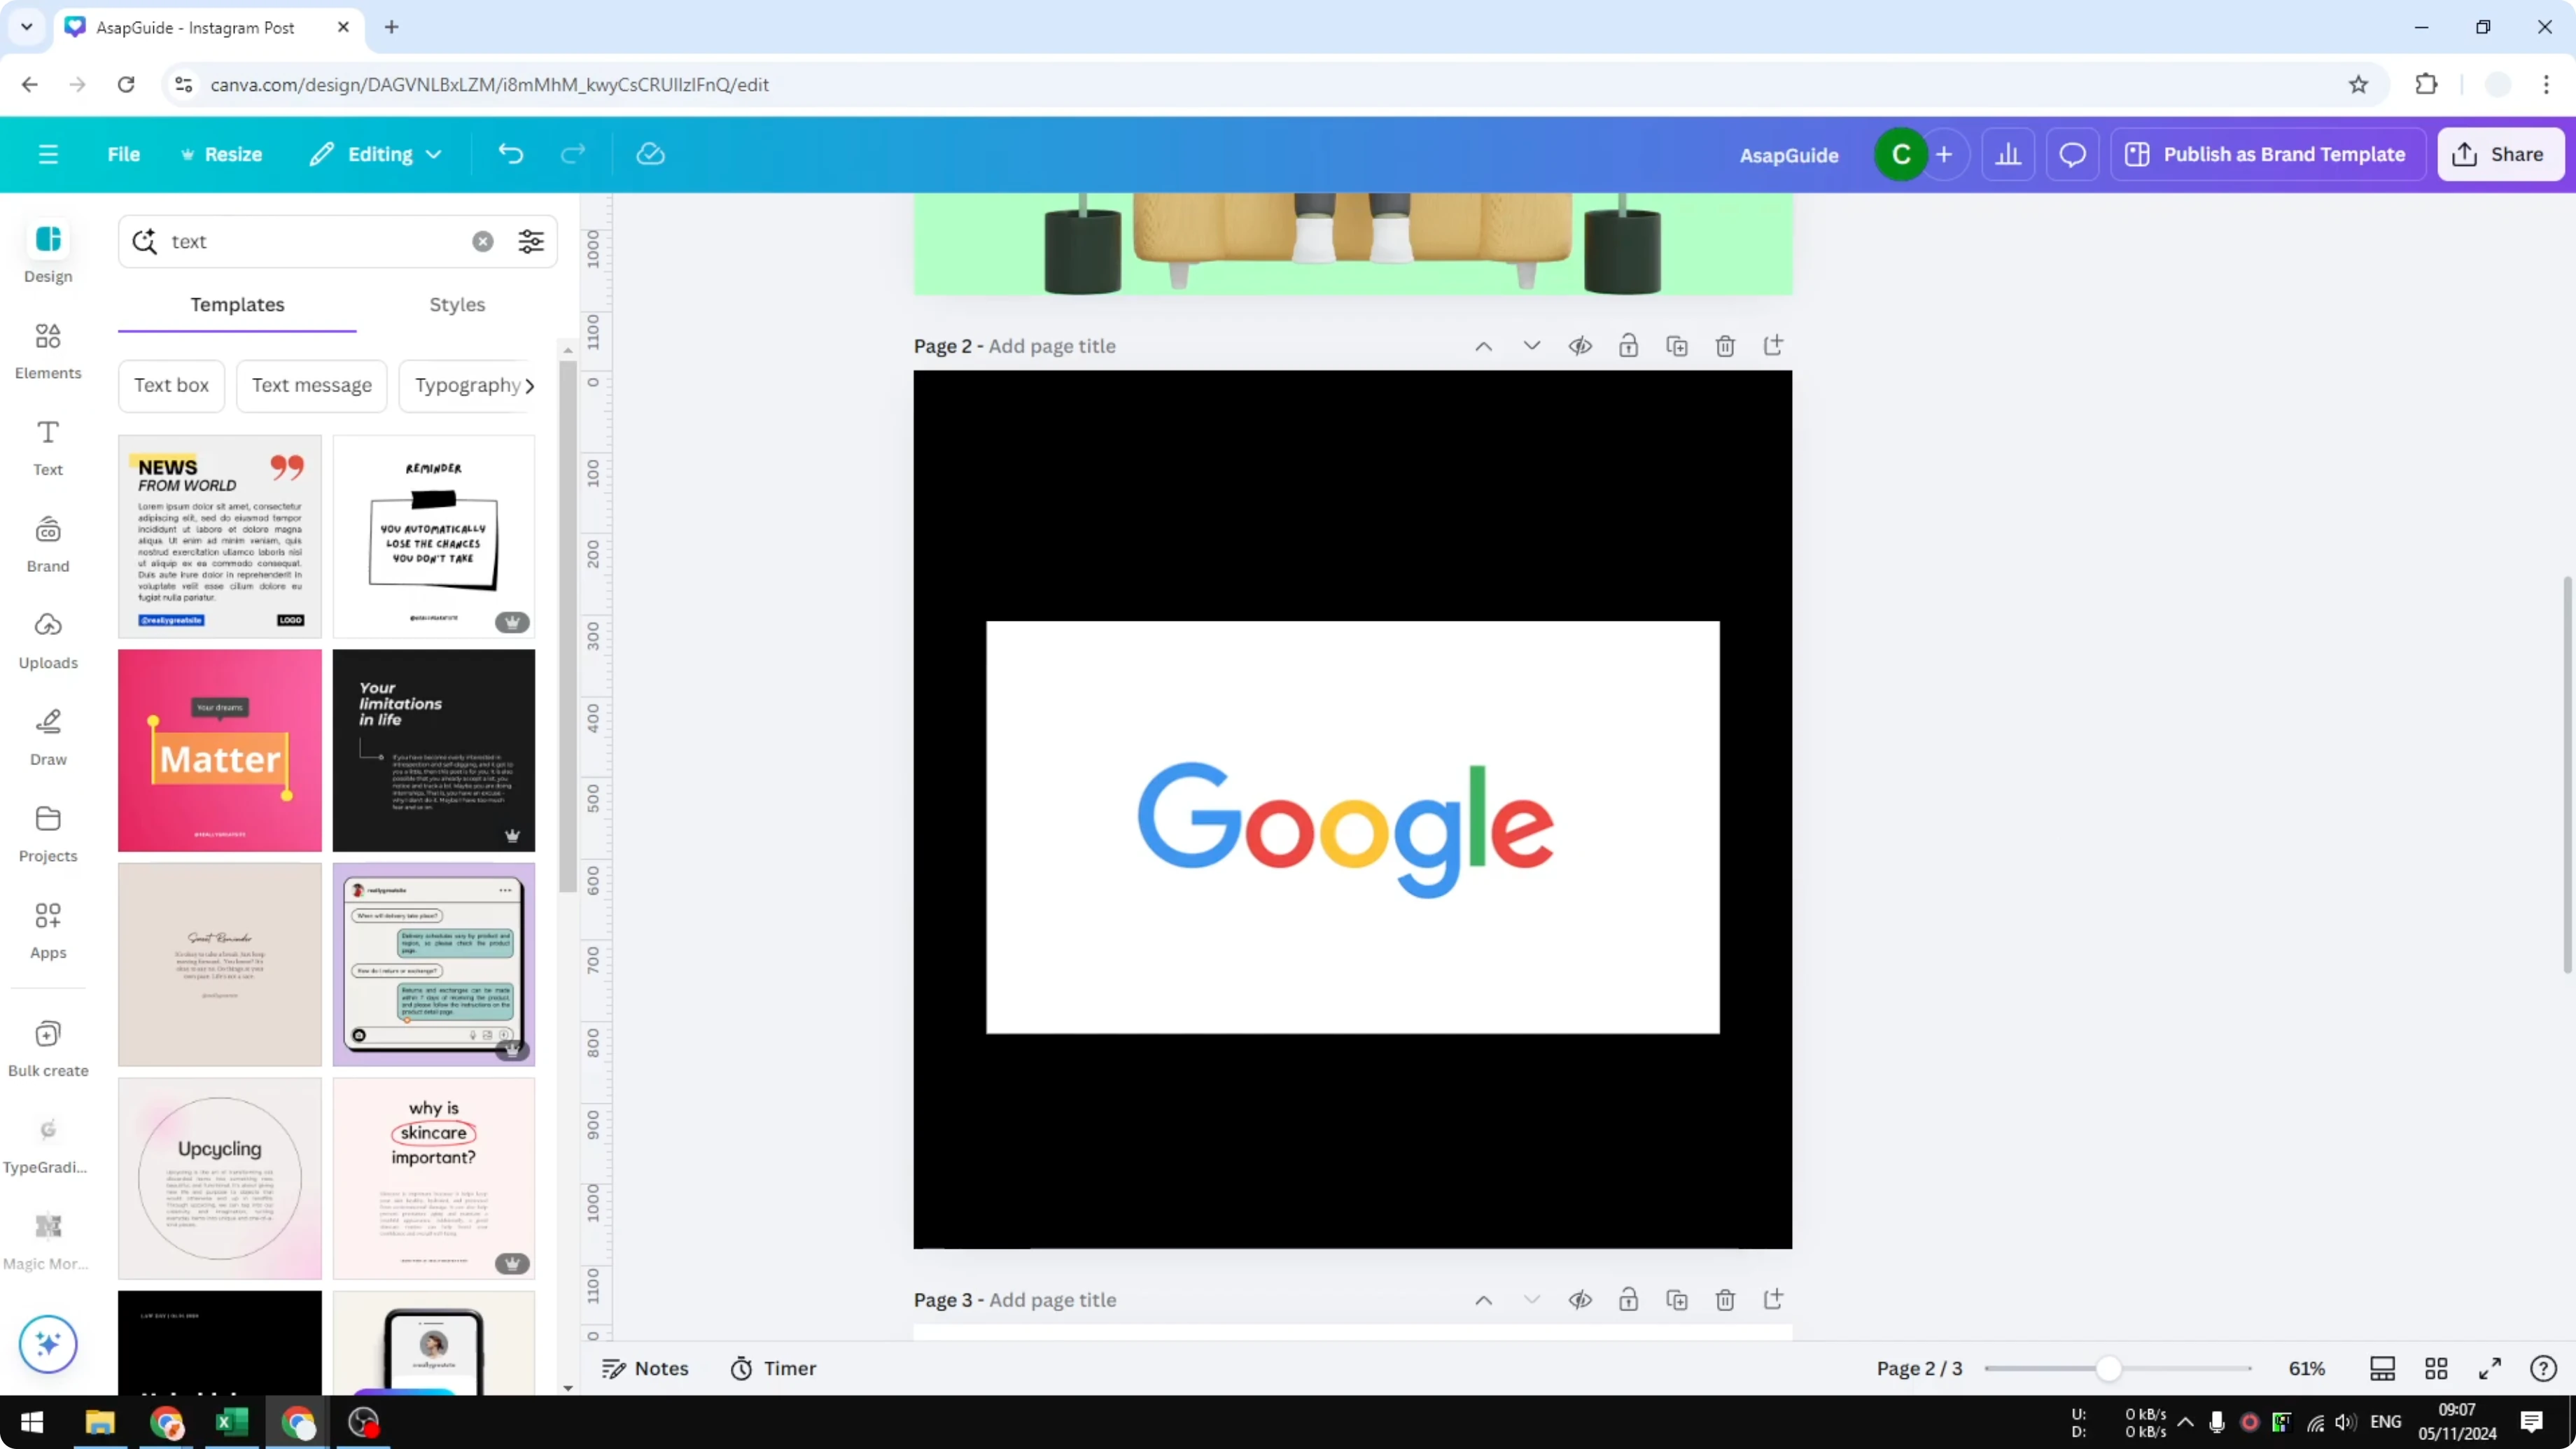Click Publish as Brand Template
The height and width of the screenshot is (1449, 2576).
(2267, 154)
